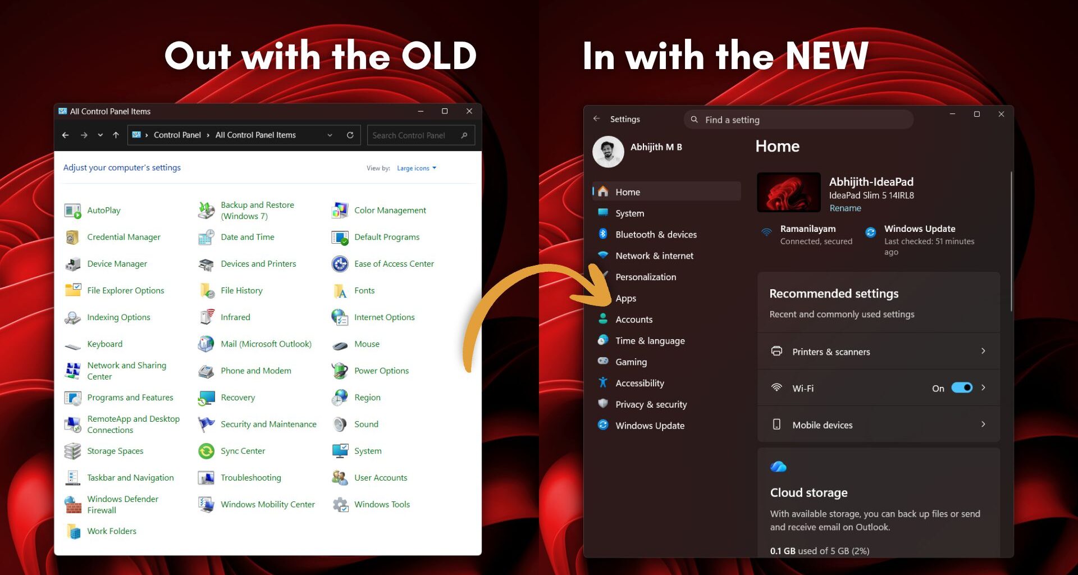
Task: Turn off the Wi-Fi toggle
Action: tap(961, 387)
